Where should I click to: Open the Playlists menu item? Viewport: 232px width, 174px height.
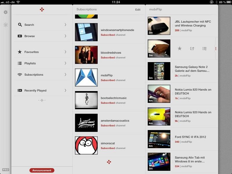tap(42, 63)
